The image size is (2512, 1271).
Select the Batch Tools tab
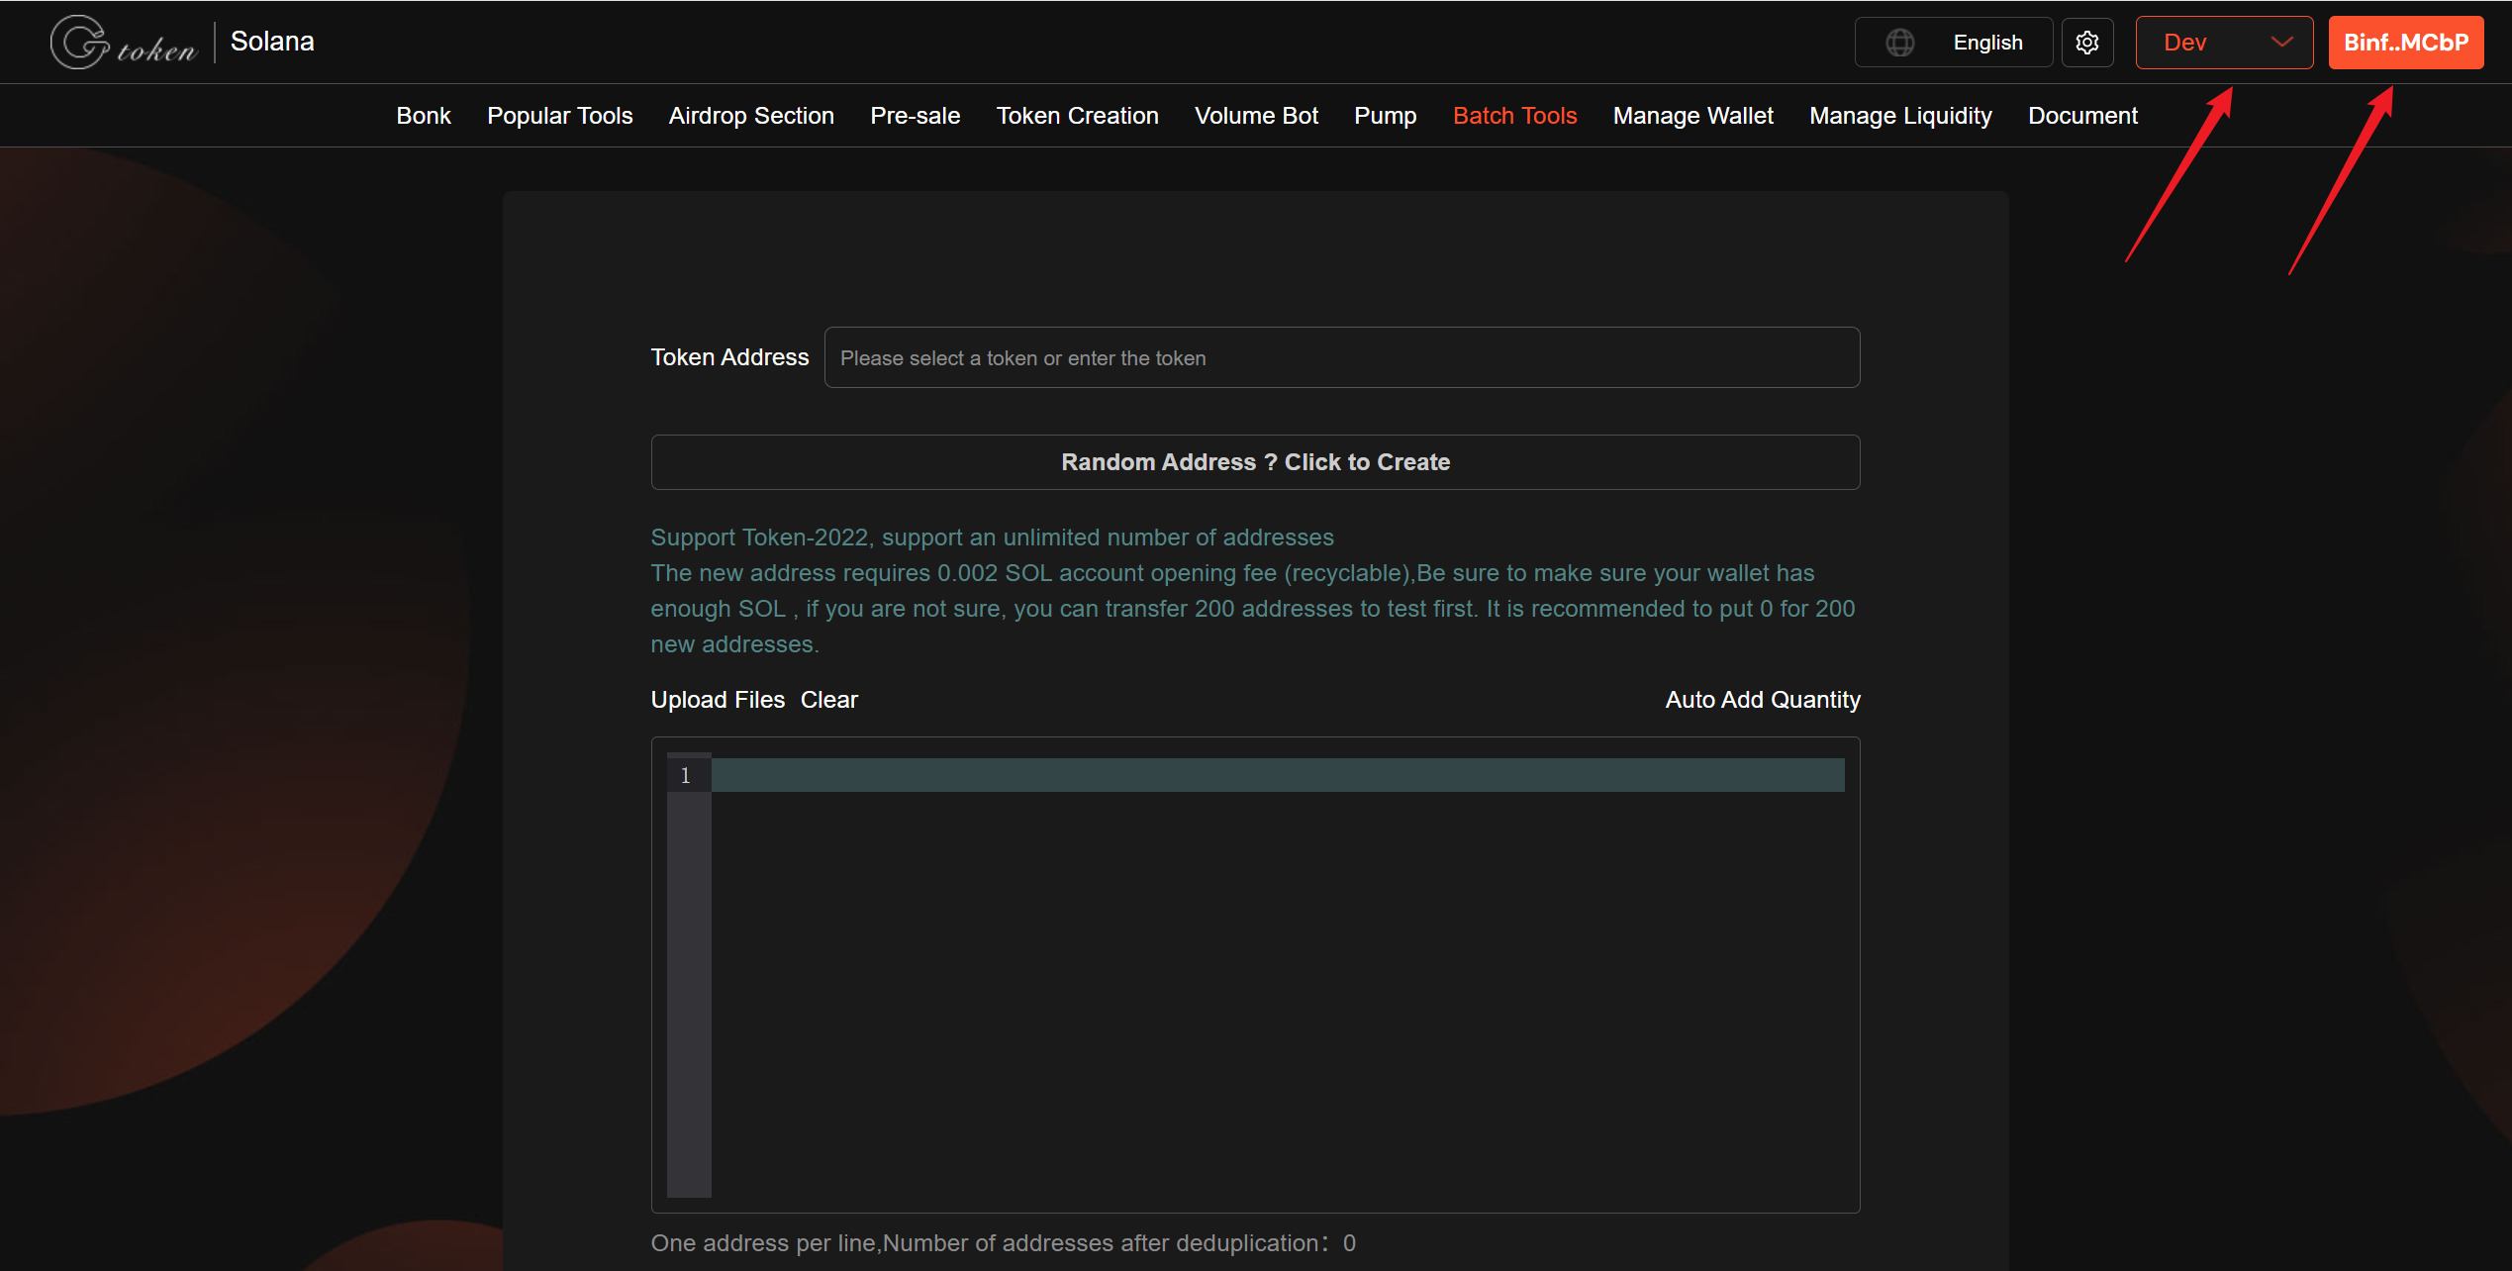pos(1514,116)
